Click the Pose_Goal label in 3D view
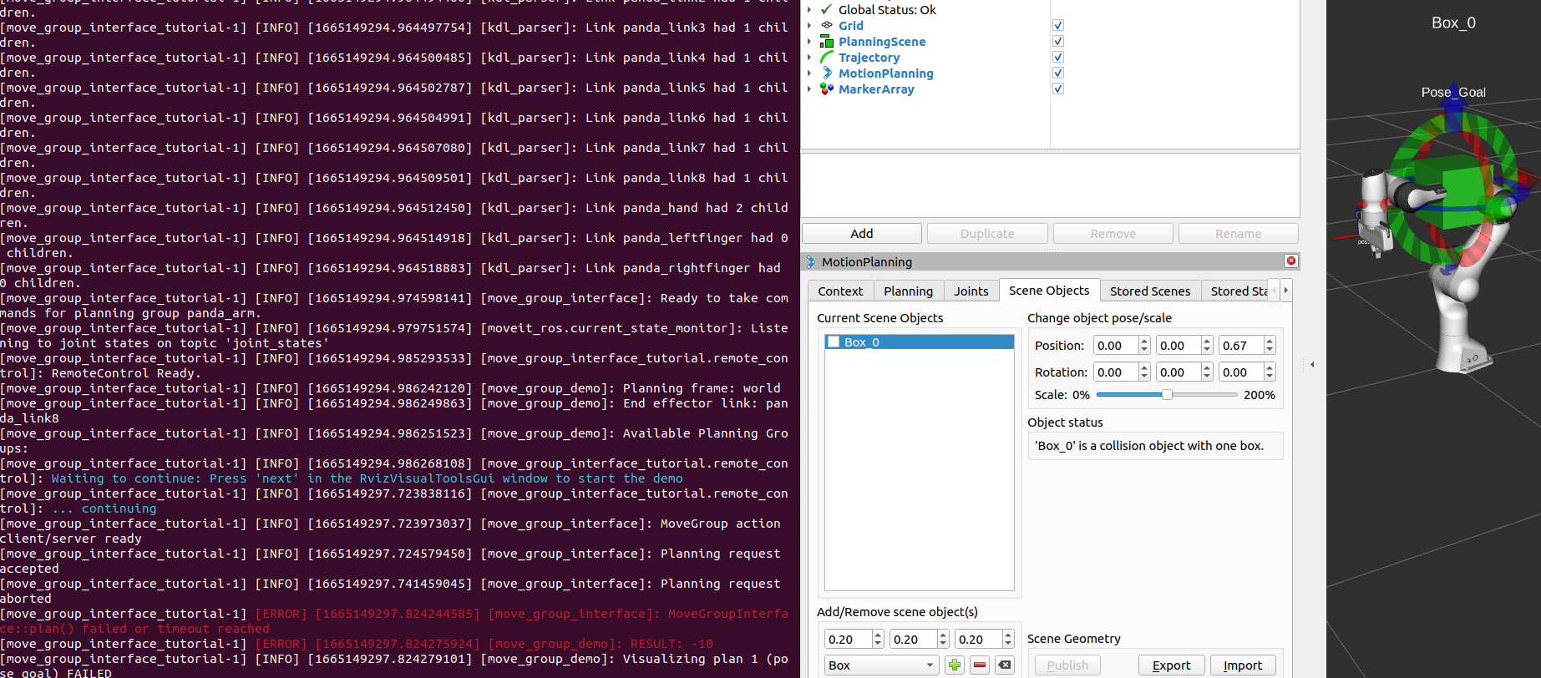1541x678 pixels. pyautogui.click(x=1453, y=93)
